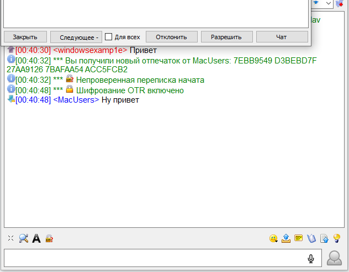This screenshot has height=272, width=349.
Task: Click the small cross icon at the toolbar's left
Action: tap(10, 239)
